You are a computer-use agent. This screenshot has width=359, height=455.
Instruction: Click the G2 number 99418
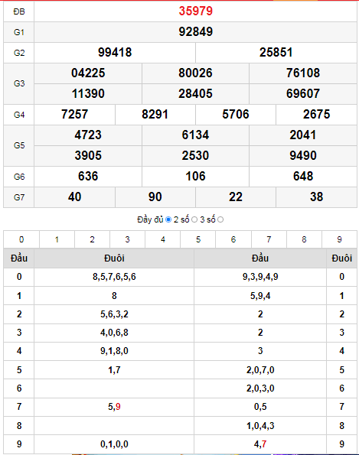tap(115, 52)
